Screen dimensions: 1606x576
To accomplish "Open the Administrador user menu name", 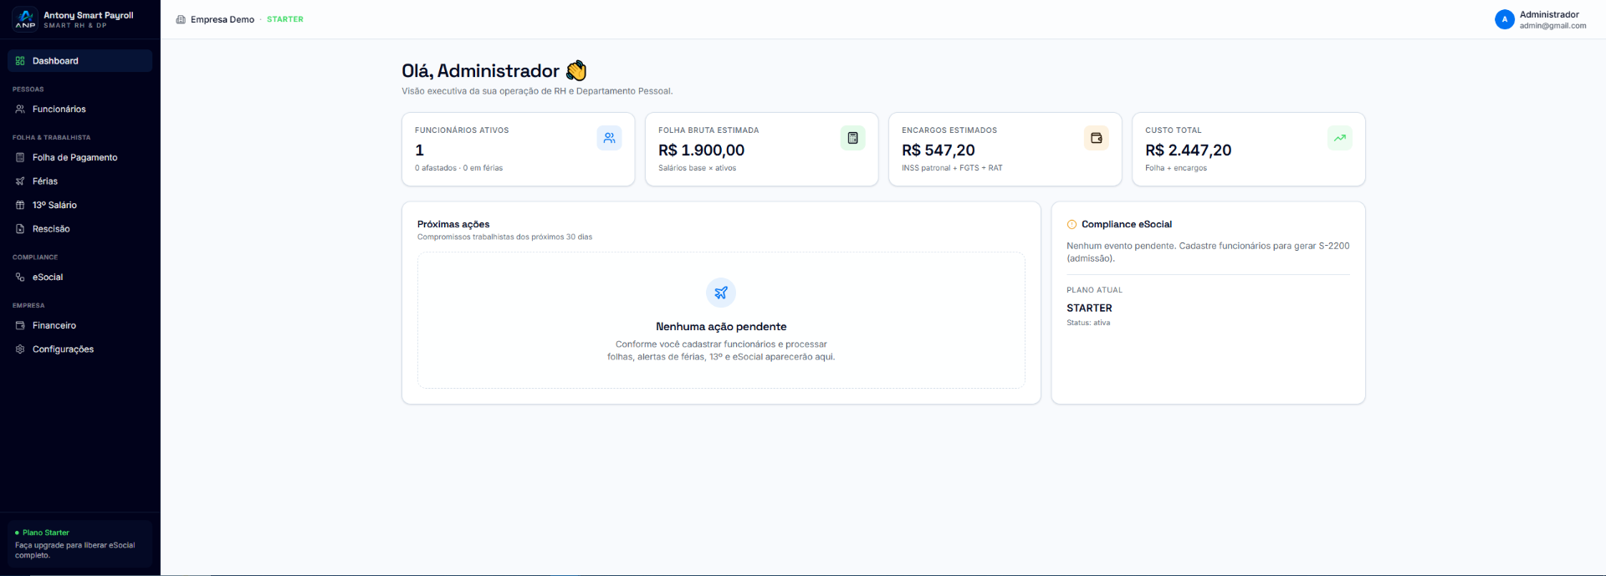I will (1549, 14).
